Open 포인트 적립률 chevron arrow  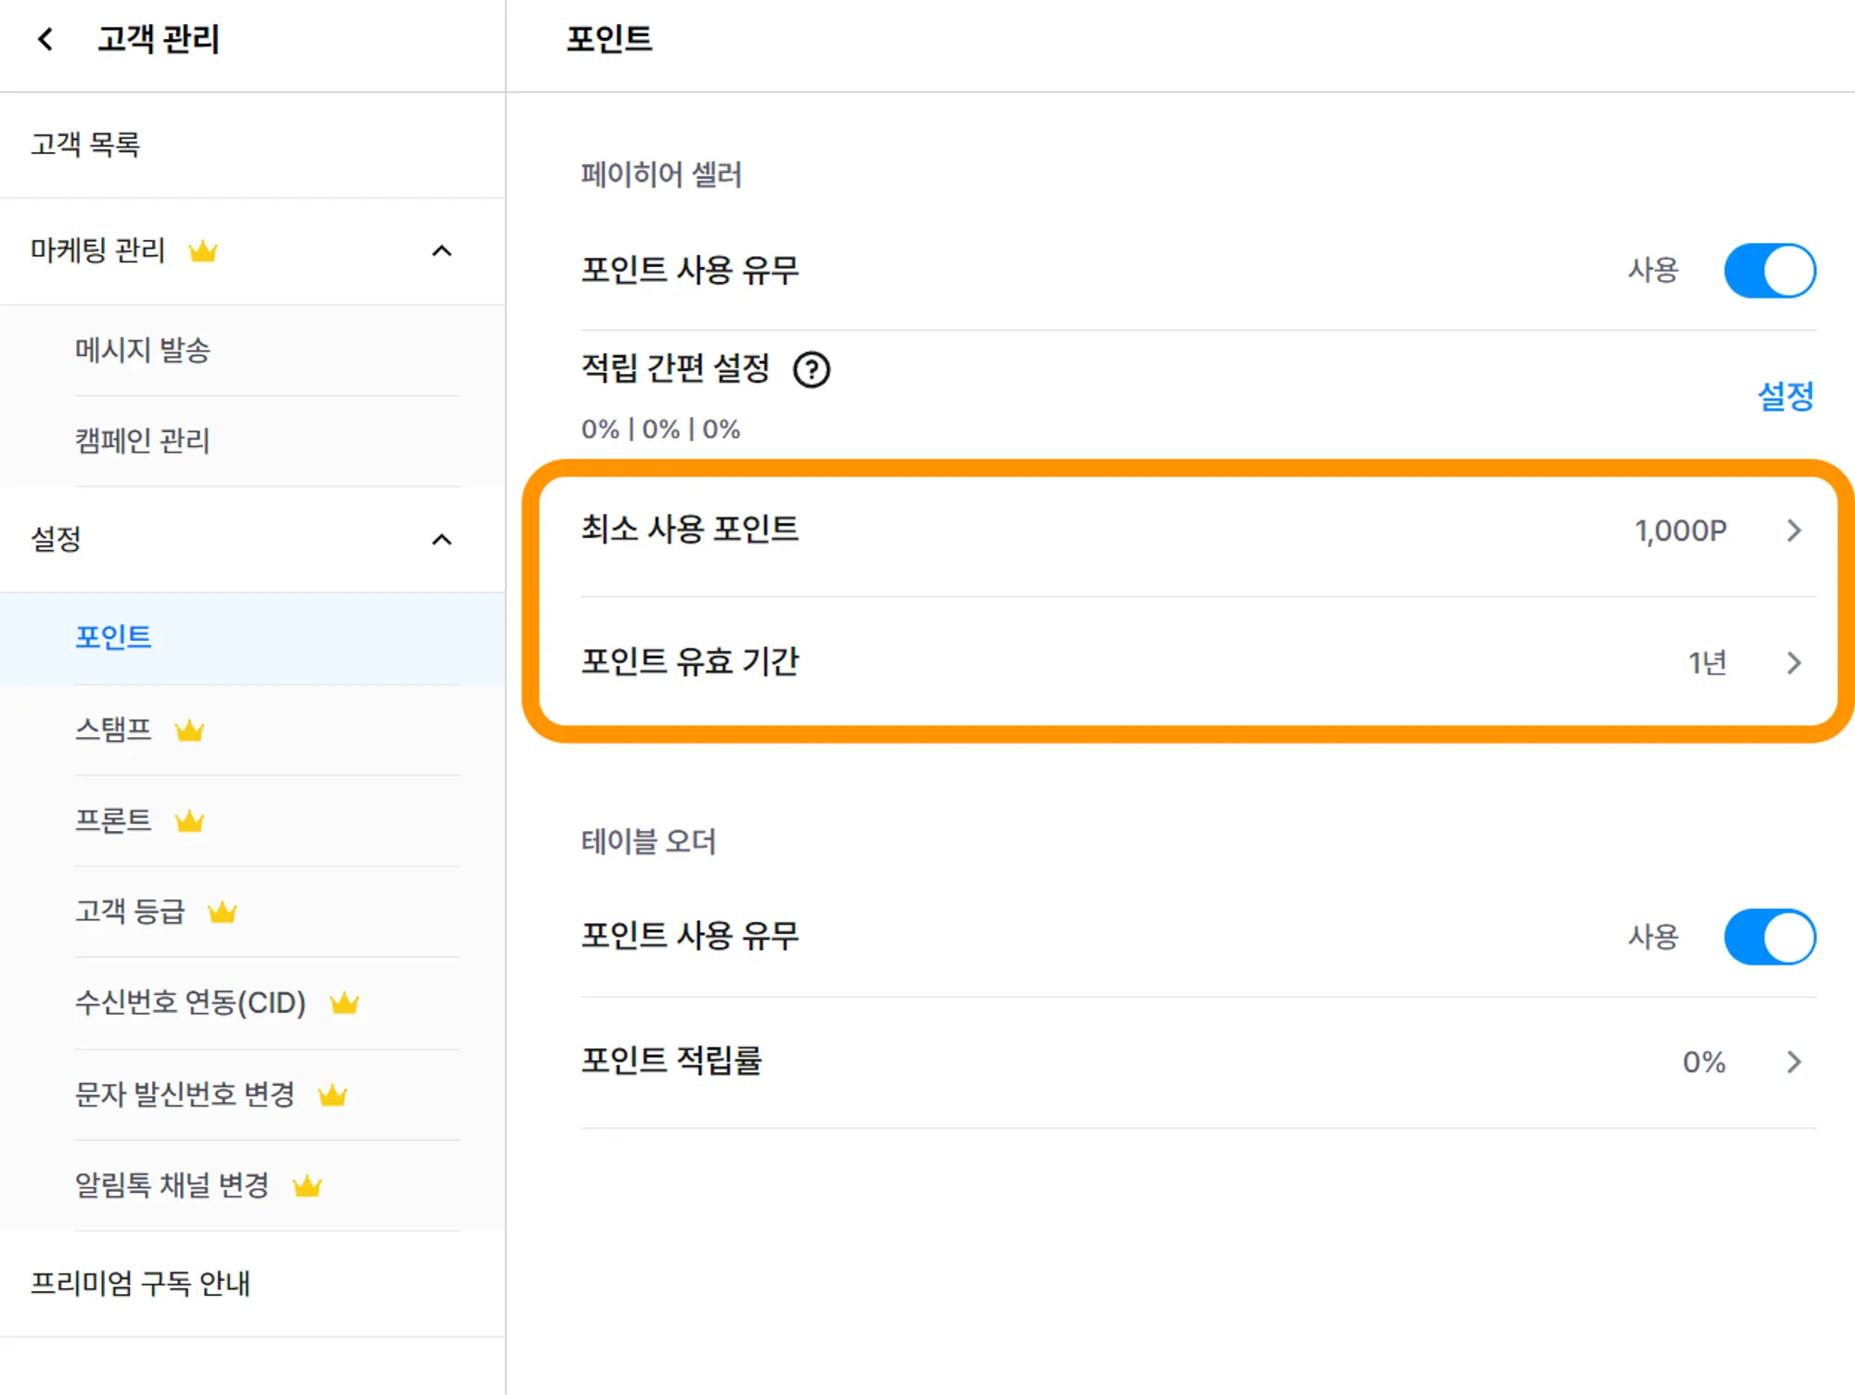(x=1794, y=1062)
